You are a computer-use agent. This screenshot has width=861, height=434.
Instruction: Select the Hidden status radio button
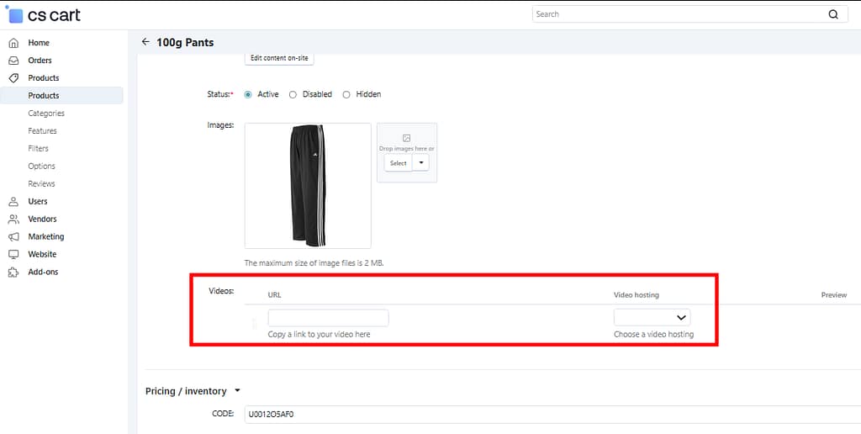pos(346,94)
